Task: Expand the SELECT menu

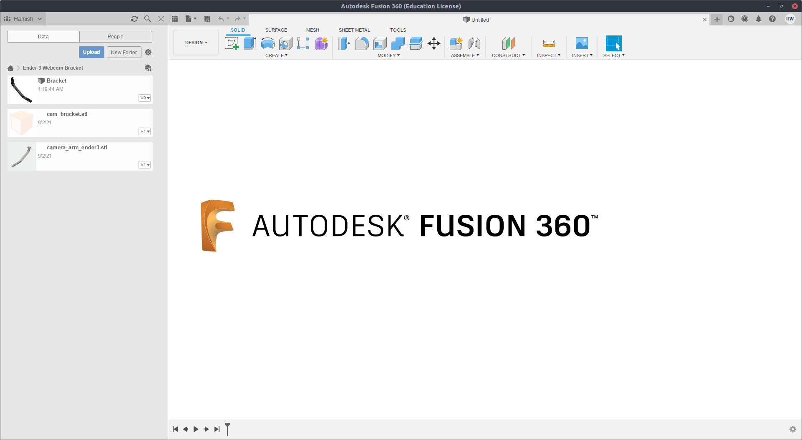Action: (x=614, y=55)
